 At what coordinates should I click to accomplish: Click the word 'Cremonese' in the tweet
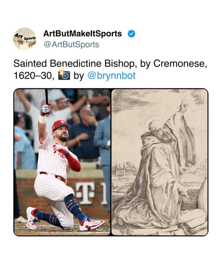coord(179,64)
